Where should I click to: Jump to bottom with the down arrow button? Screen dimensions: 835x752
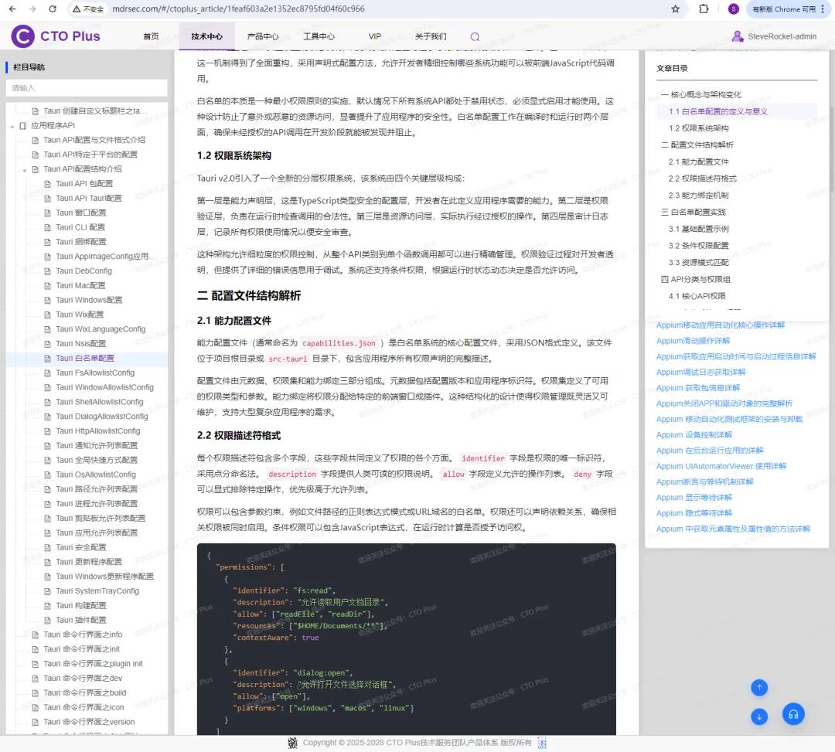tap(759, 716)
